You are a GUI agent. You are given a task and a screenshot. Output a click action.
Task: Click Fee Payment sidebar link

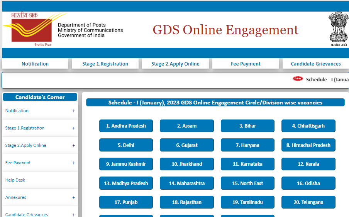pos(18,163)
